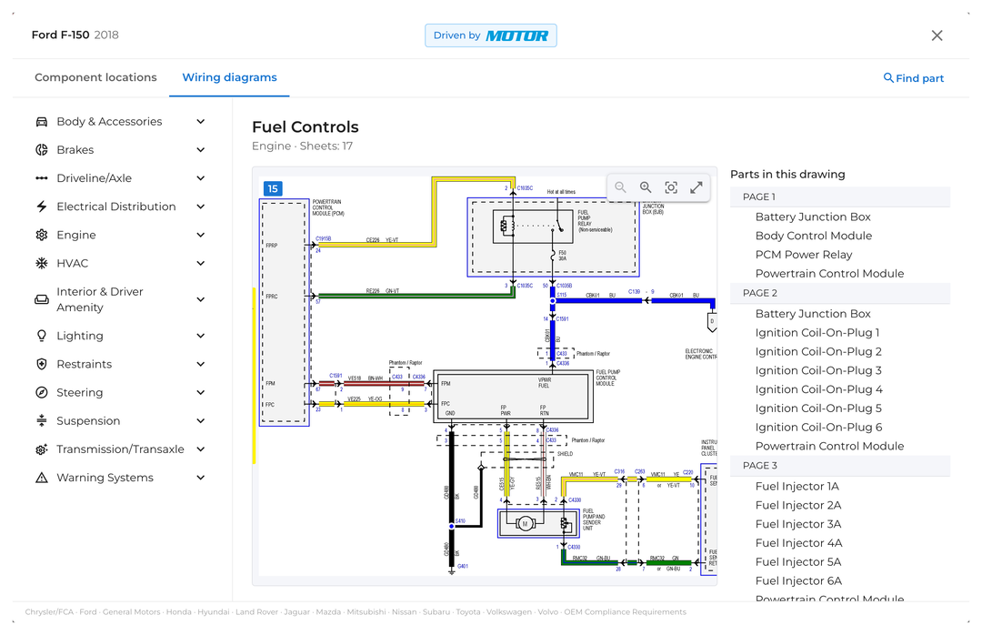Select Powertrain Control Module under PAGE 1
Screen dimensions: 982x635
click(x=830, y=273)
